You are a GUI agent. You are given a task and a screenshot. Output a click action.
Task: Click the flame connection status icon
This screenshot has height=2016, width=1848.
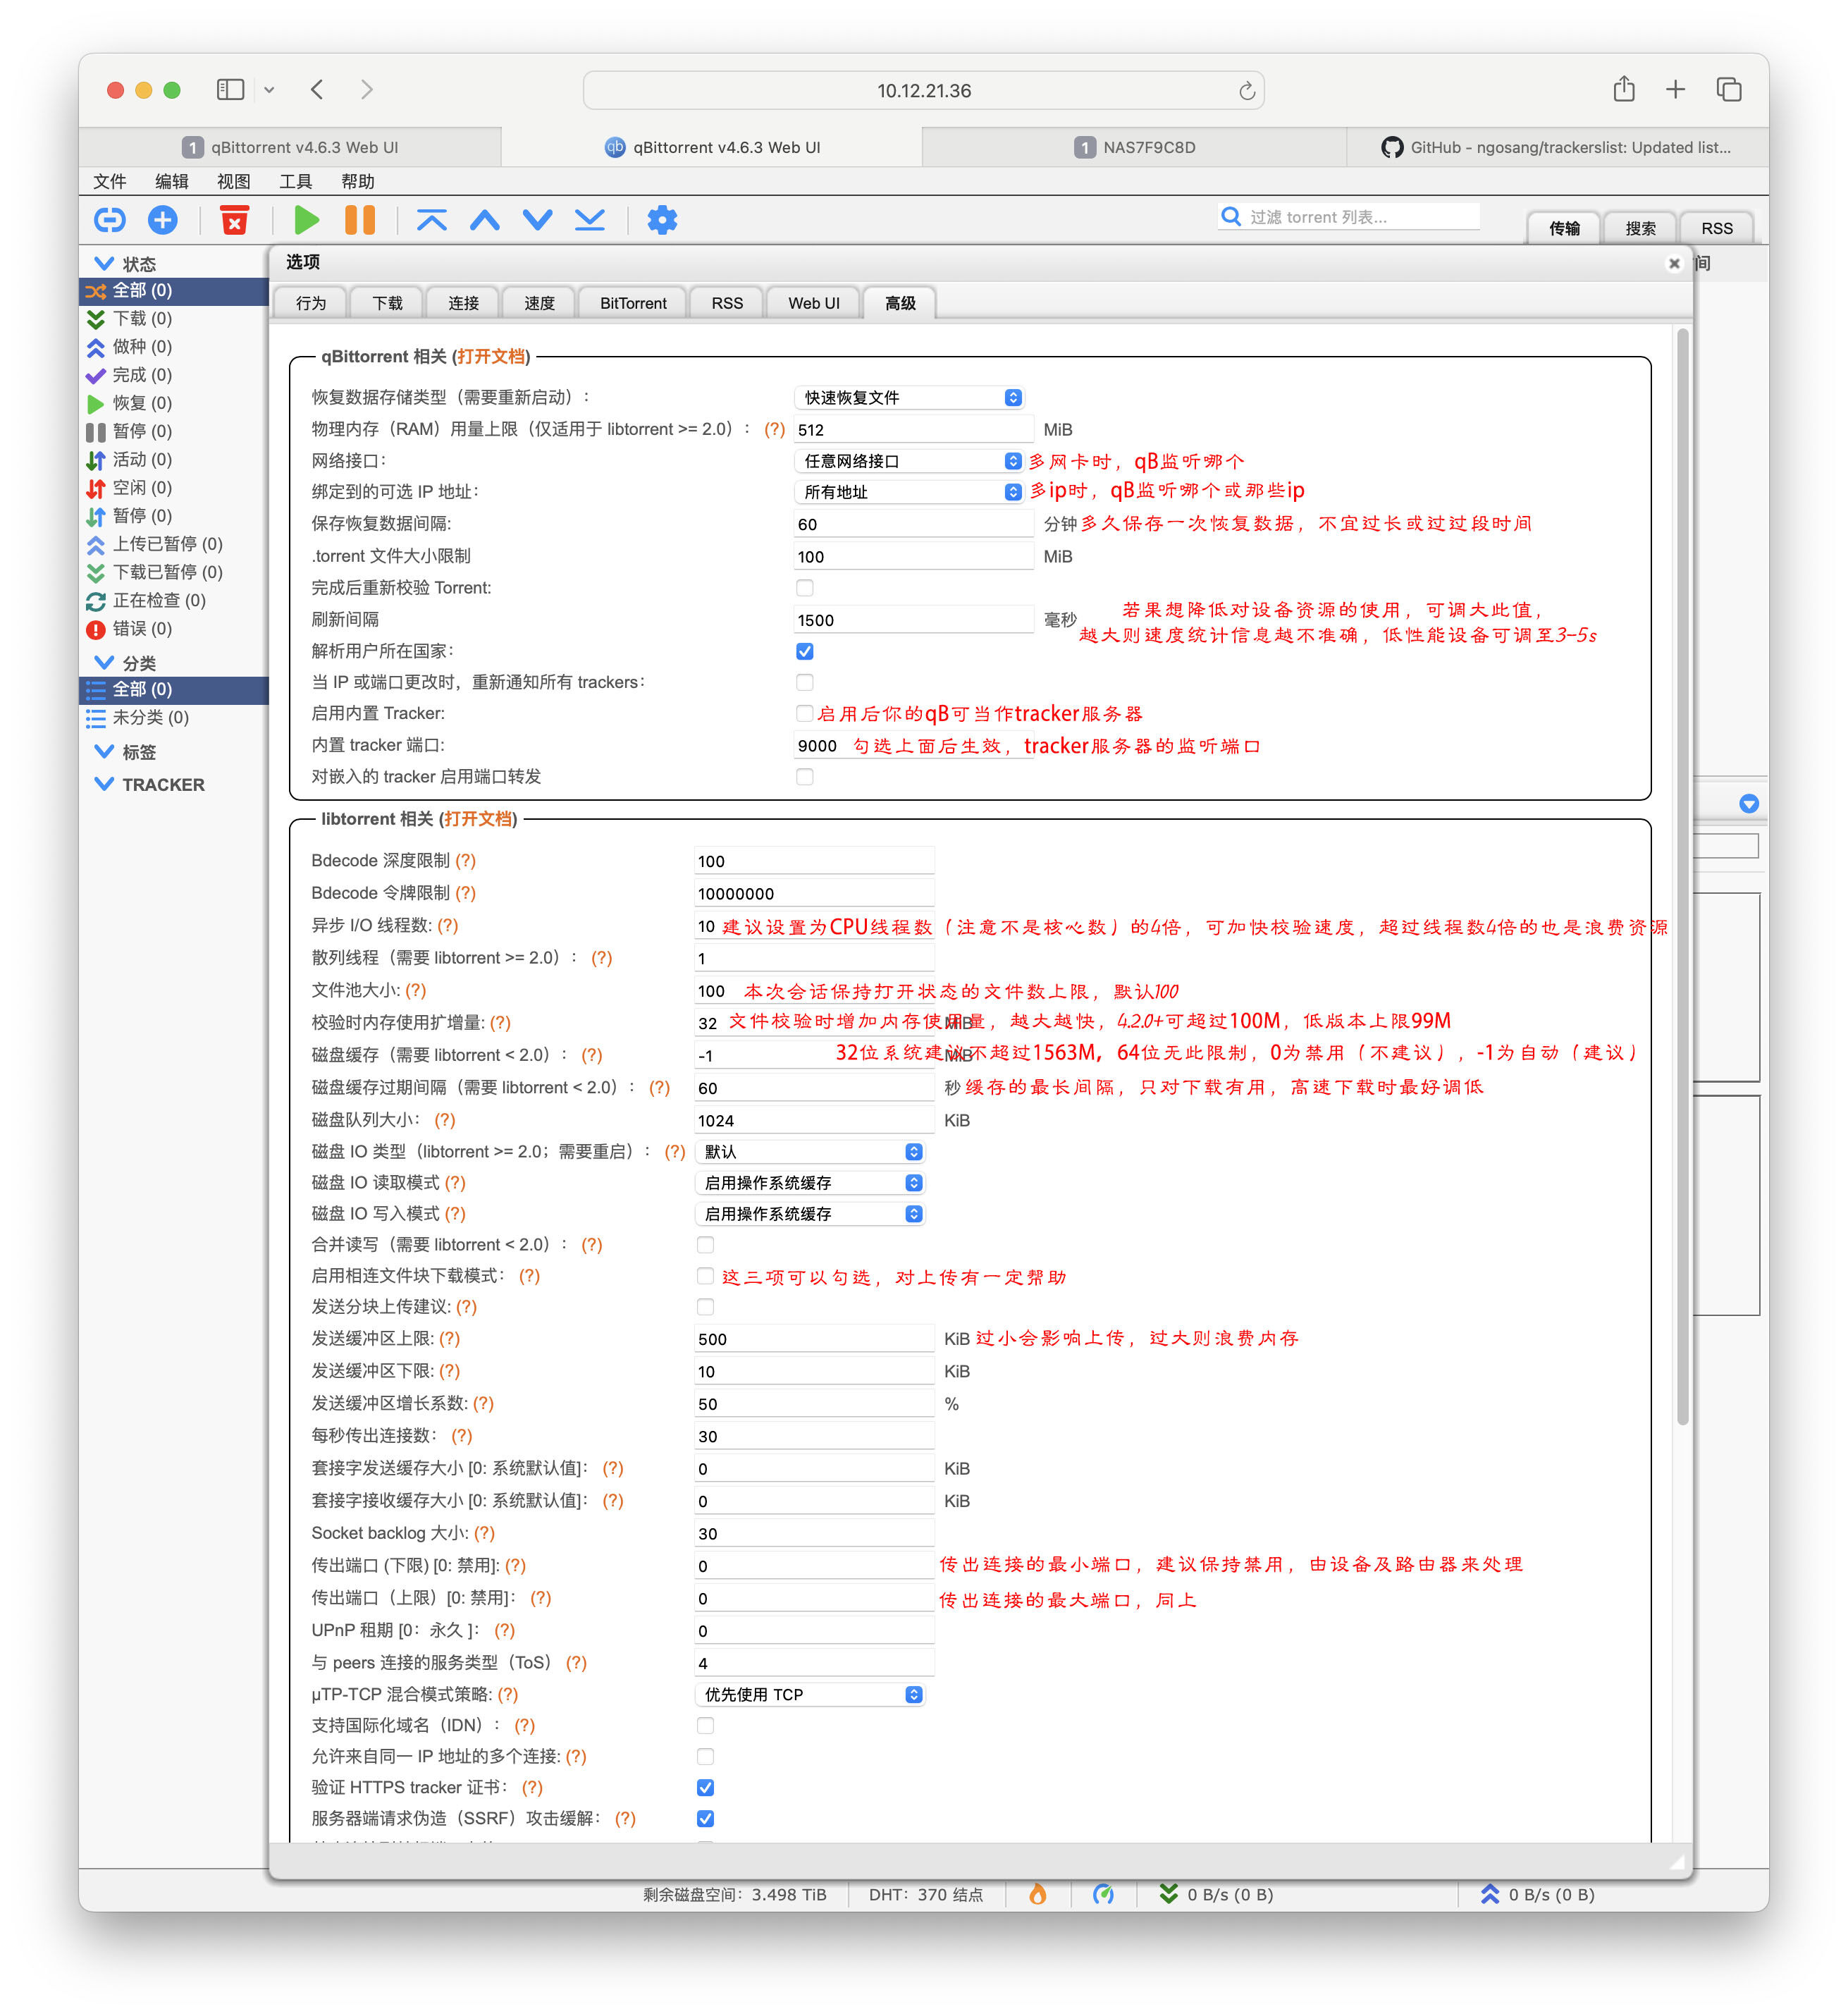(1038, 1894)
